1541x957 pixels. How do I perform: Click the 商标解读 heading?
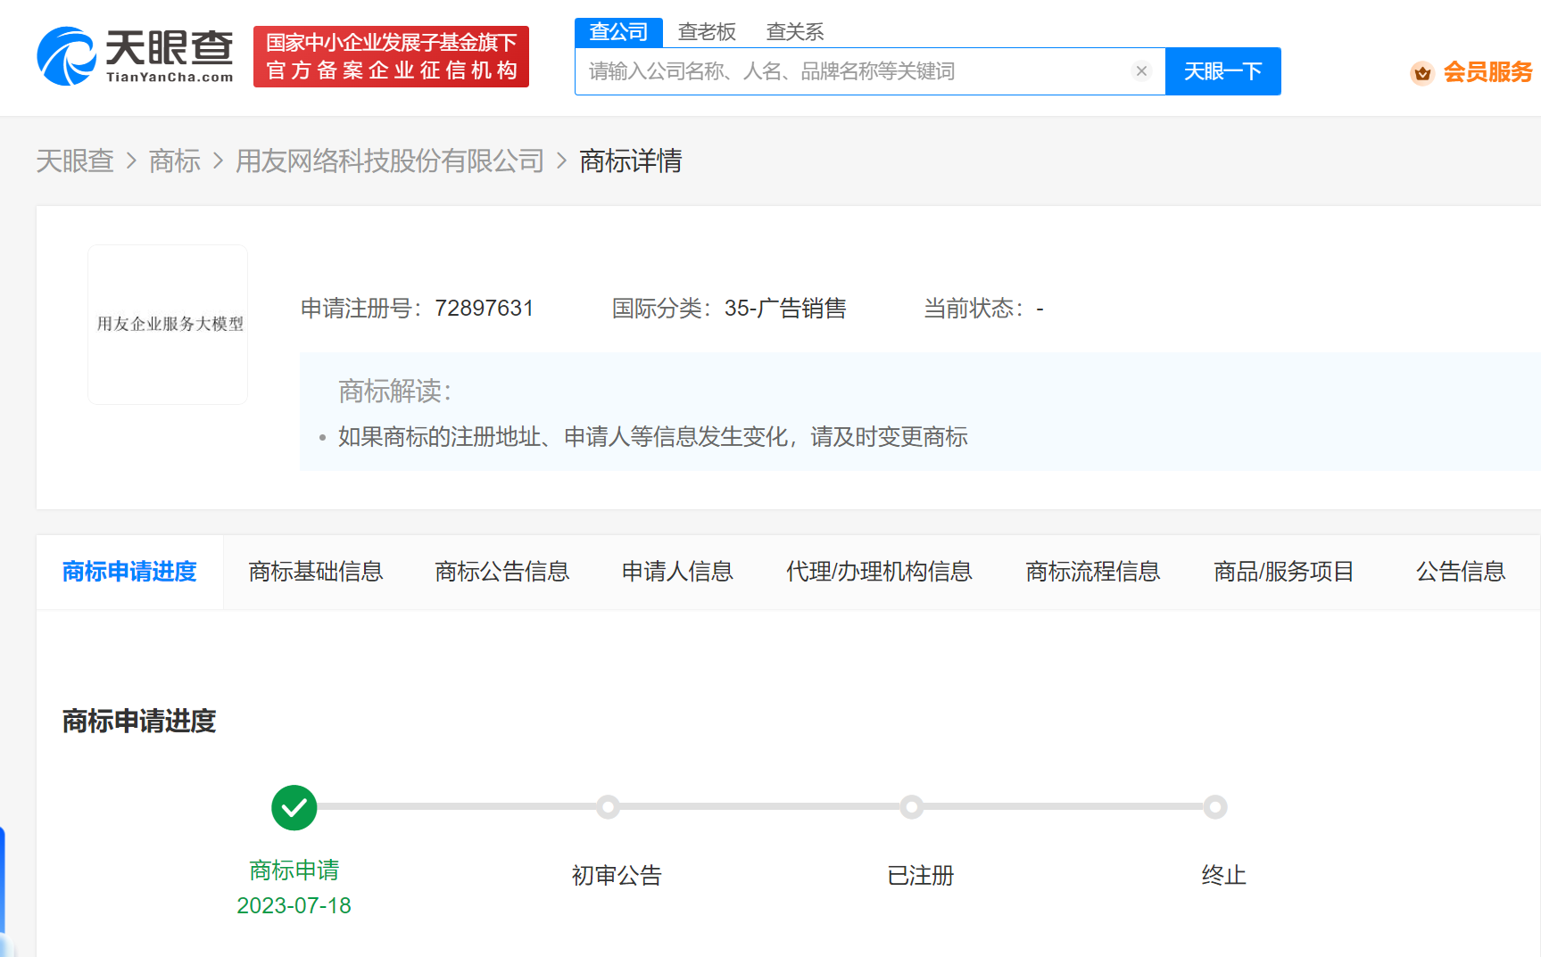pyautogui.click(x=395, y=391)
